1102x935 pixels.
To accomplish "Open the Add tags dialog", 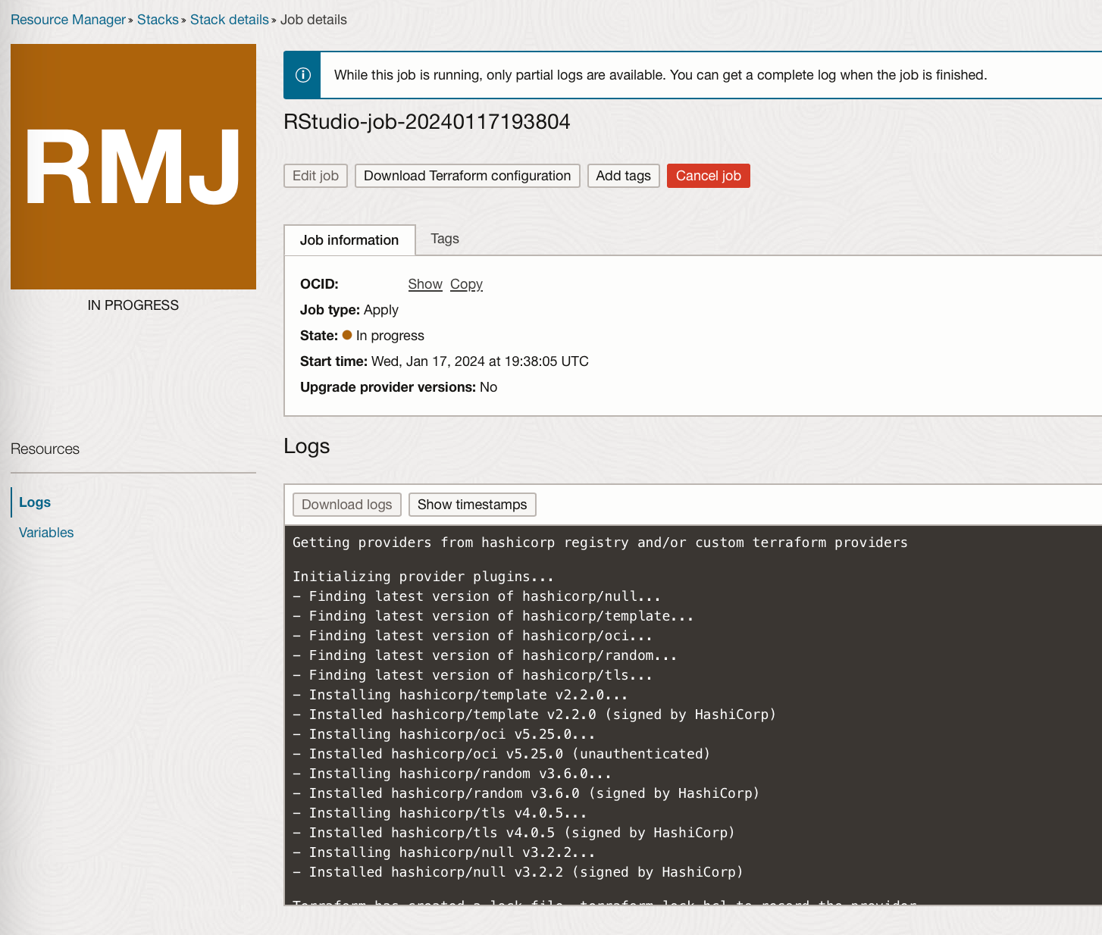I will [623, 176].
